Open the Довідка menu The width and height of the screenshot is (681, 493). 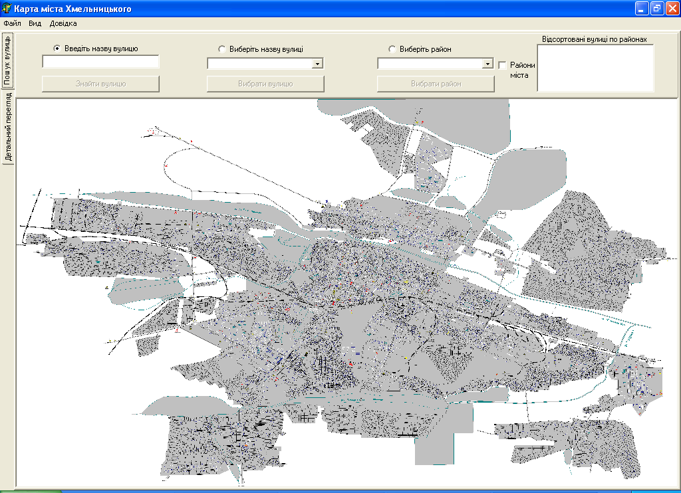(x=63, y=23)
